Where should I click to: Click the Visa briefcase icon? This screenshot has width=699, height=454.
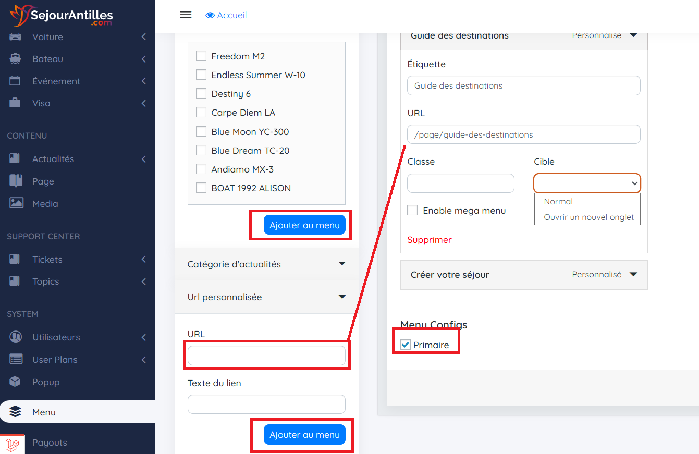15,103
